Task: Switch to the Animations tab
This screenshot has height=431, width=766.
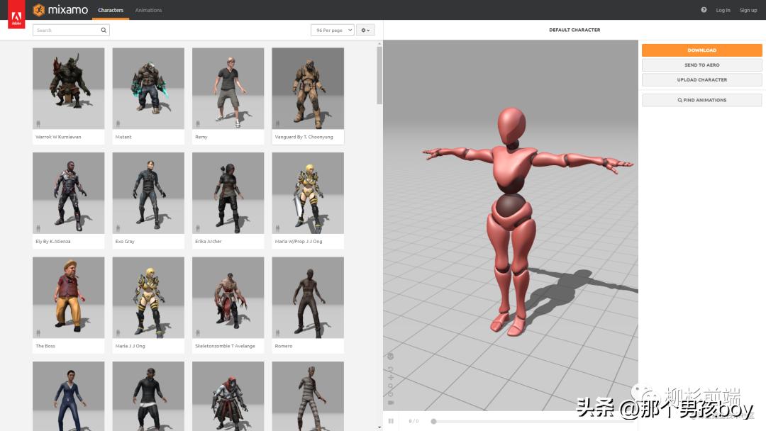Action: (148, 10)
